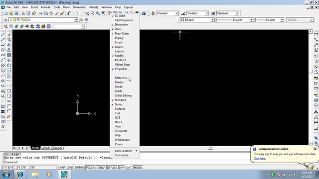Select the Move modify tool
Image resolution: width=319 pixels, height=179 pixels.
click(9, 60)
